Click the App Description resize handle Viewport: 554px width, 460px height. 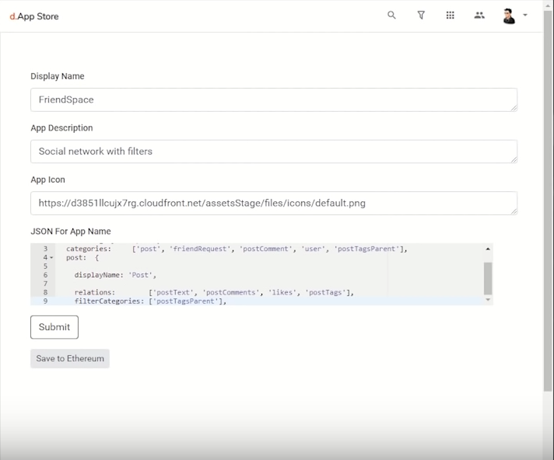click(514, 159)
